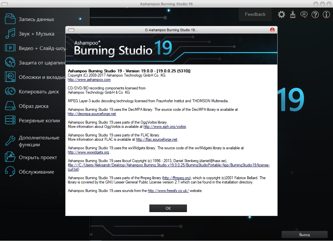Select the Открыть проект menu item
The width and height of the screenshot is (333, 241).
[38, 157]
